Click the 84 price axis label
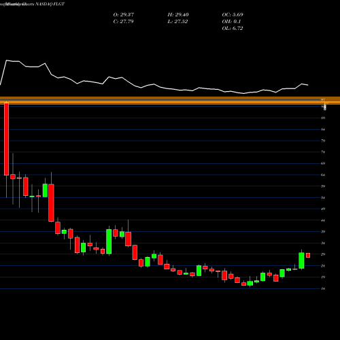340x340 pixels. [x=323, y=129]
